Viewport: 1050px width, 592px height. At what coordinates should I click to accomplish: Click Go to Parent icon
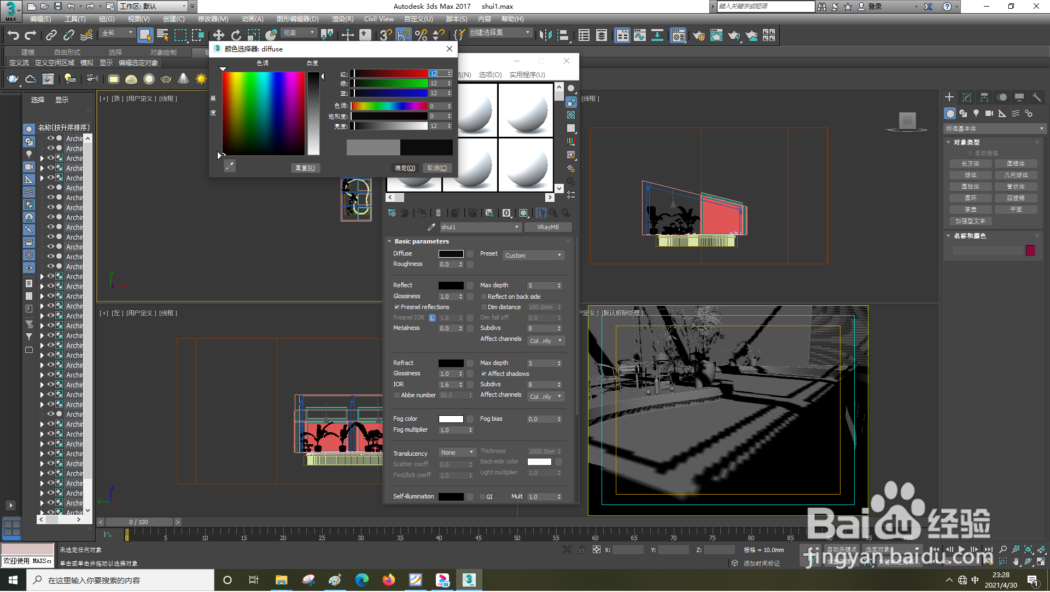(x=553, y=213)
